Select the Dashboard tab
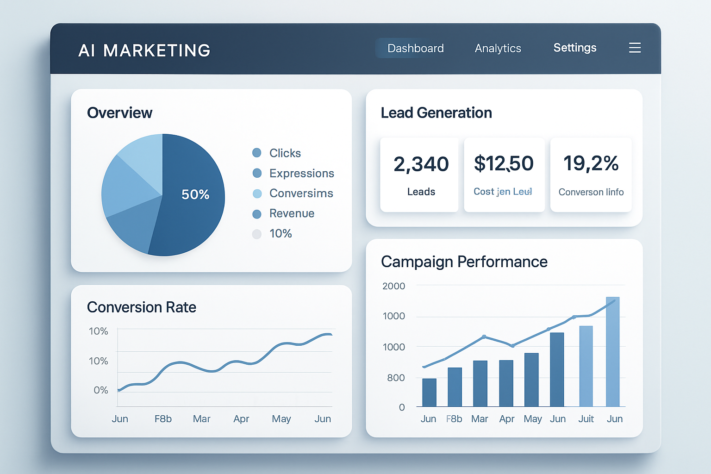This screenshot has height=474, width=711. point(415,48)
